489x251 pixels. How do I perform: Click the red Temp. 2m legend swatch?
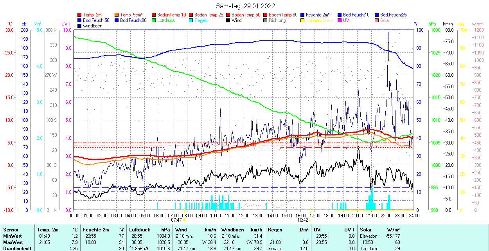80,15
